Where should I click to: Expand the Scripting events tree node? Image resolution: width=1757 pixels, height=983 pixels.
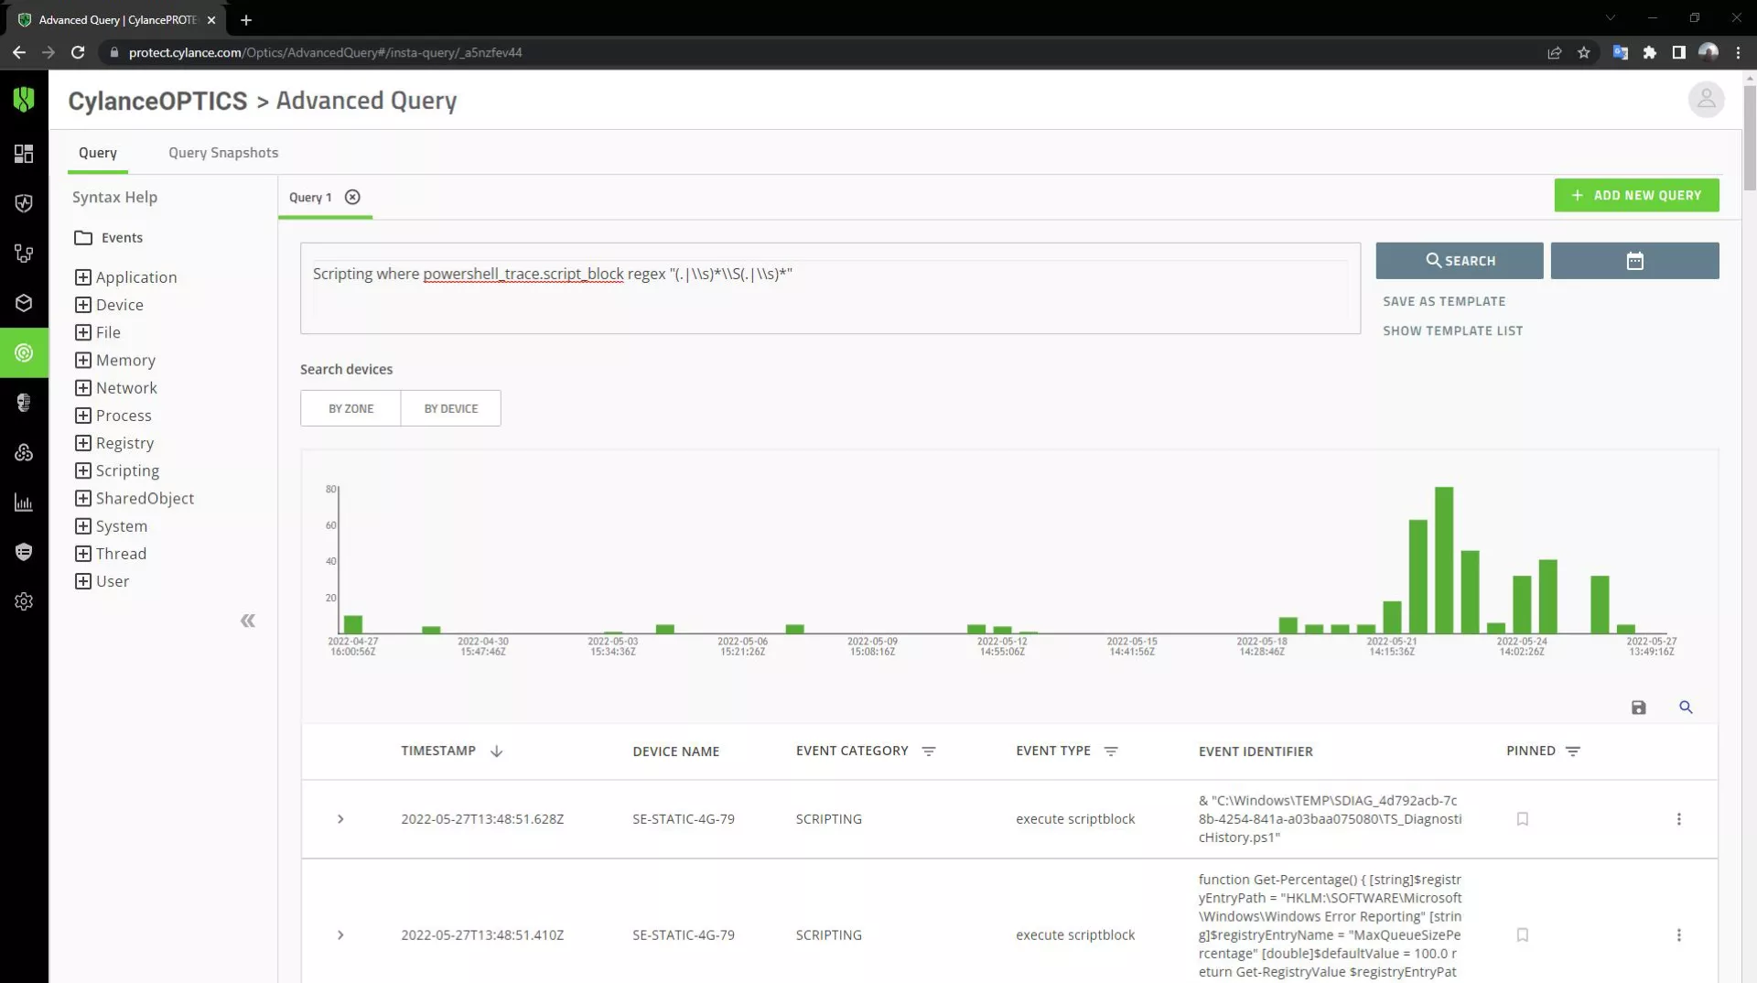83,470
